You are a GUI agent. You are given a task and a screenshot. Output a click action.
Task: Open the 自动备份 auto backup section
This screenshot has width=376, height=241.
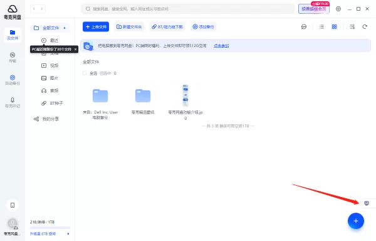[x=13, y=80]
